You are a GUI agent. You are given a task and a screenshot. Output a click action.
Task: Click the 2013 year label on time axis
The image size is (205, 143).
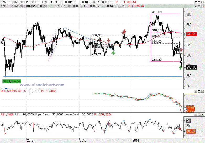[x=83, y=141]
